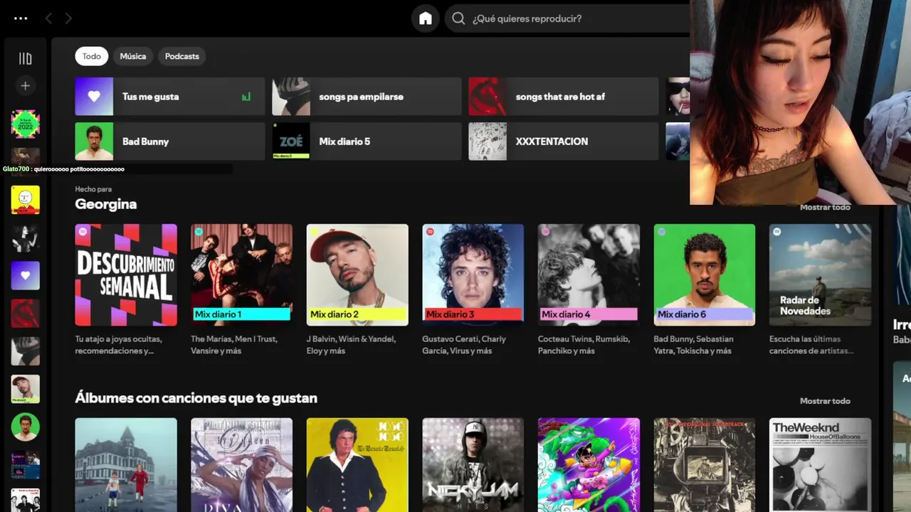Image resolution: width=911 pixels, height=512 pixels.
Task: Open the three-dots app menu
Action: click(x=21, y=18)
